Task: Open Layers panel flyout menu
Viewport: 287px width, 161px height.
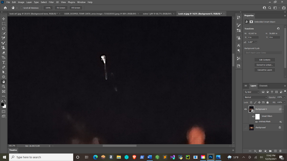Action: [x=285, y=86]
